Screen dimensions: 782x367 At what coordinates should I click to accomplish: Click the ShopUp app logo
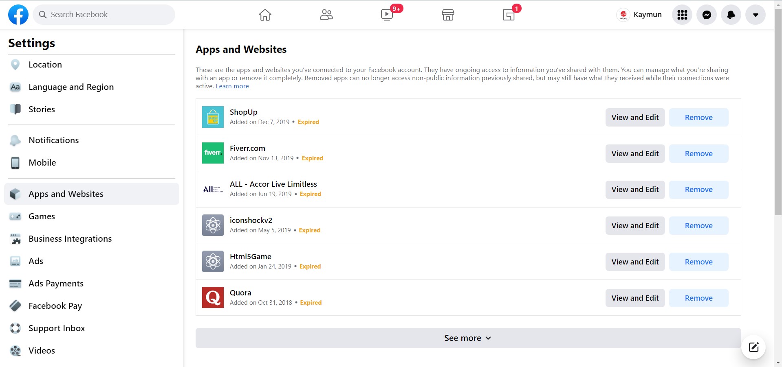213,117
